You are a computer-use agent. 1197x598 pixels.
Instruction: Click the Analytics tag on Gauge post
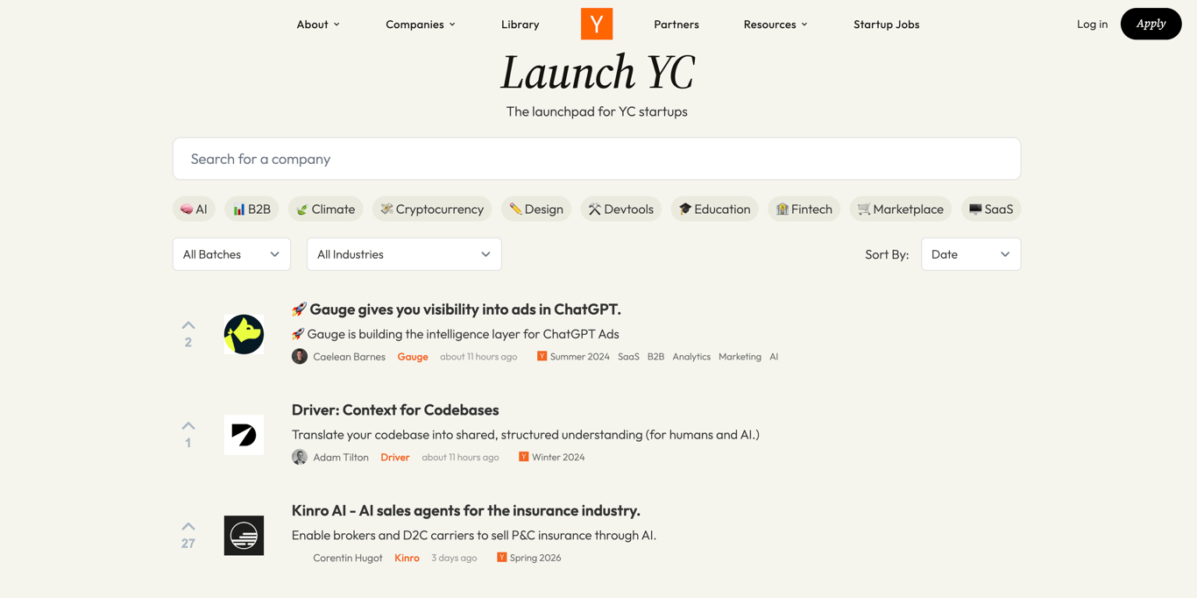tap(691, 357)
